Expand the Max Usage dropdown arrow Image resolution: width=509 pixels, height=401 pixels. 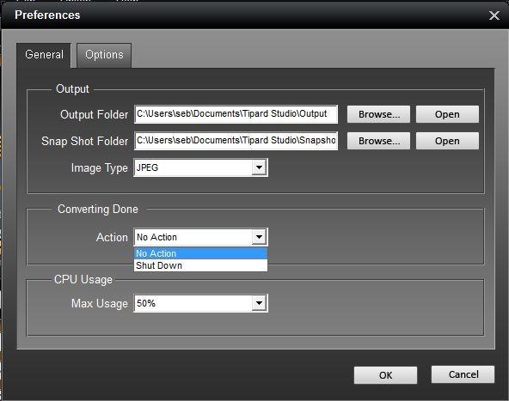click(259, 303)
